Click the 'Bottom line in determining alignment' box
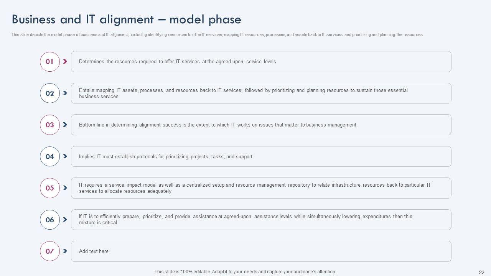 (261, 125)
